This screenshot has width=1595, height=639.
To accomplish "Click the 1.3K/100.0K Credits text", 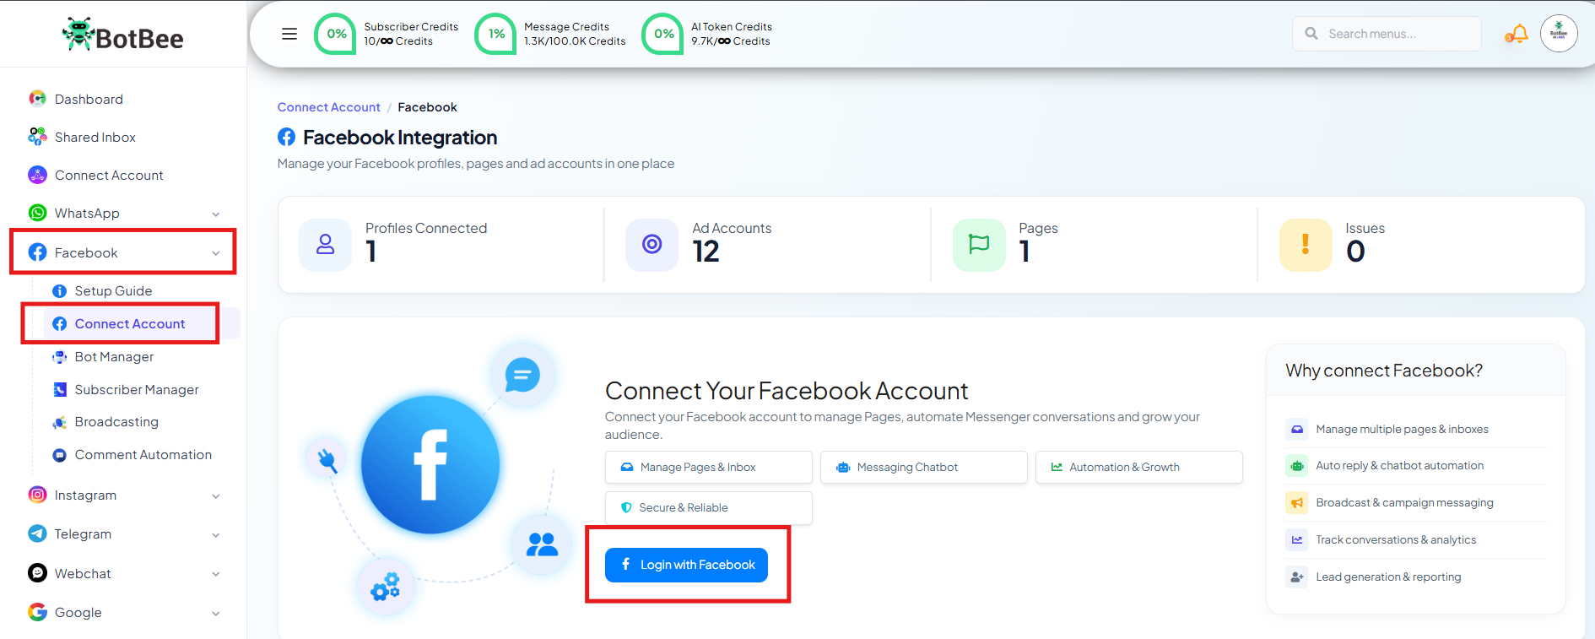I will [x=575, y=41].
